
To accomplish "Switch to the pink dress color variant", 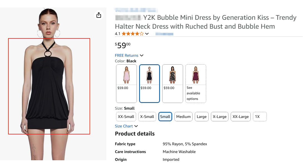I will [126, 83].
